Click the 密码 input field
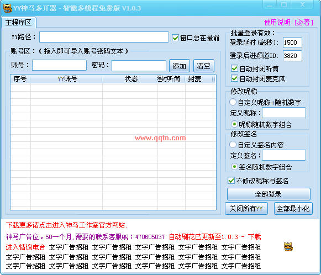Screen dimensions: 321x275 pyautogui.click(x=139, y=66)
